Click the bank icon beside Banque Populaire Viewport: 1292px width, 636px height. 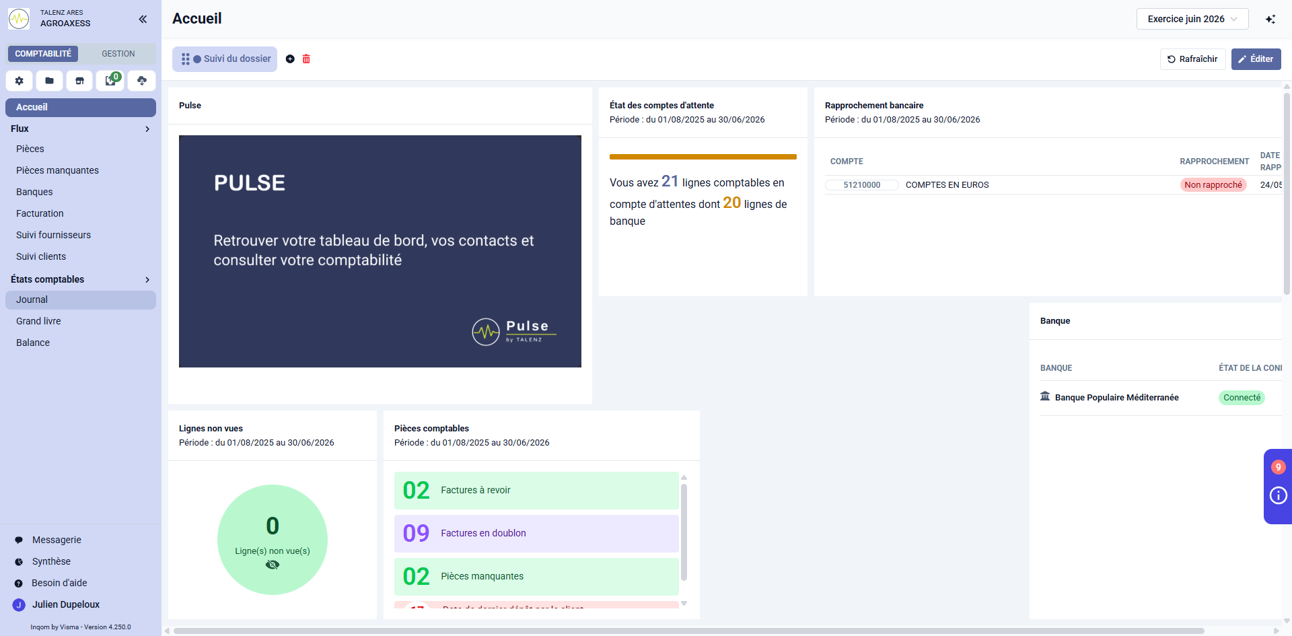[1045, 396]
